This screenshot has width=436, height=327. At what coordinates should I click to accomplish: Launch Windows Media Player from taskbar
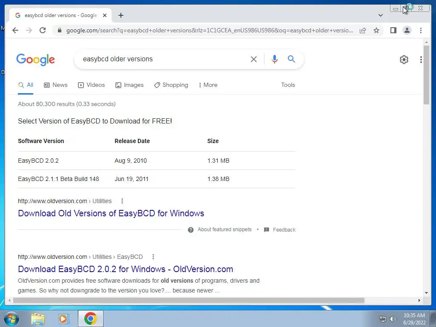point(63,318)
